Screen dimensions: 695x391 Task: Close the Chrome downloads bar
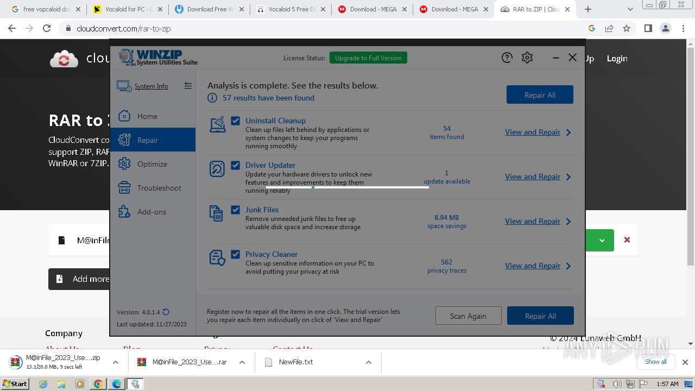pos(685,362)
